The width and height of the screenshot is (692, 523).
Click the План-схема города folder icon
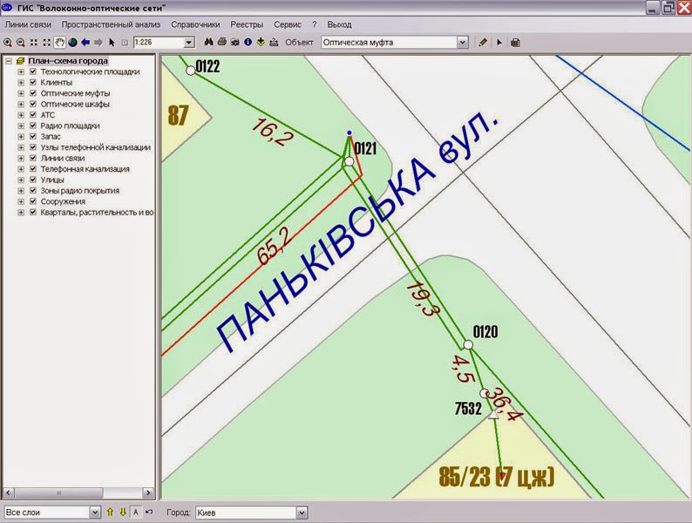point(20,61)
